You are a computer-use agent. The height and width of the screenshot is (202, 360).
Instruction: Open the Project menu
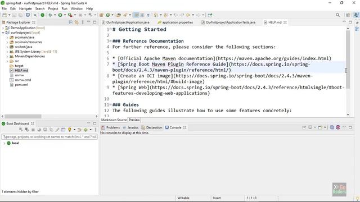click(53, 9)
